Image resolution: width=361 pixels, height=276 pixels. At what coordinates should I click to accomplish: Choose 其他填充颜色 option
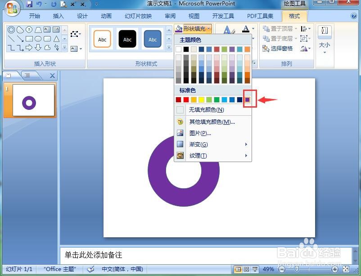point(213,122)
